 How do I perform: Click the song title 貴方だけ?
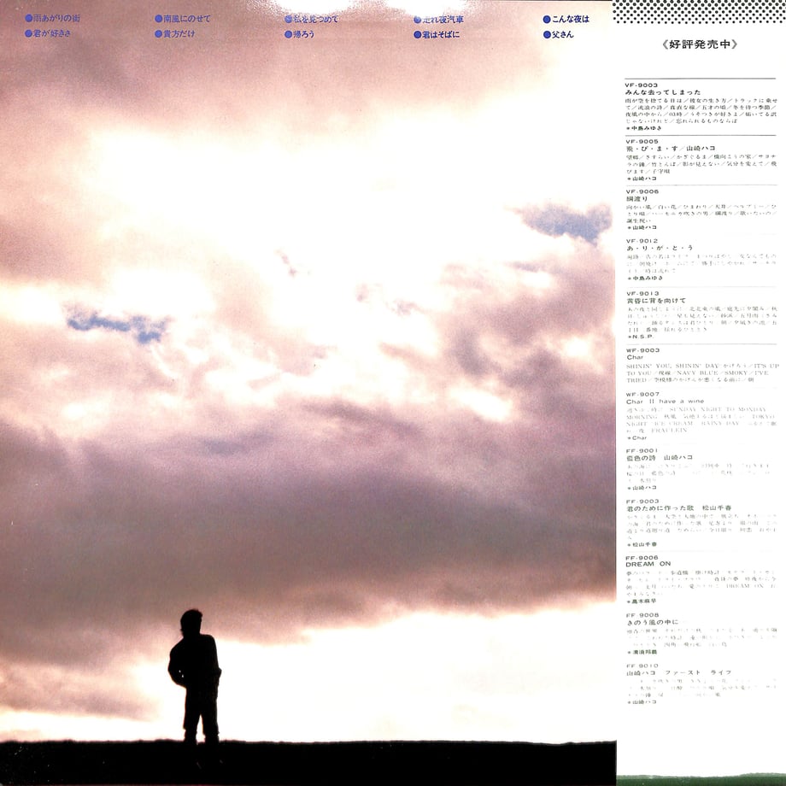179,33
